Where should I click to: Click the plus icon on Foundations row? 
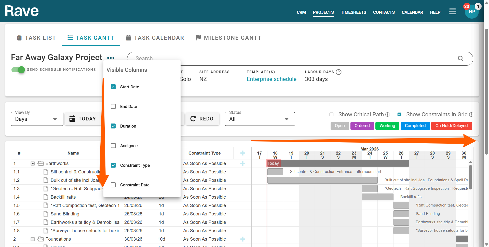(243, 239)
